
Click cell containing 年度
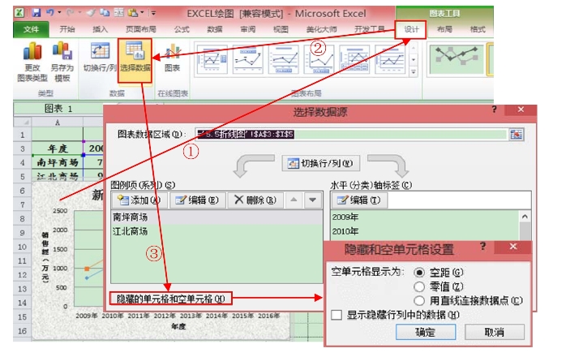pos(58,148)
